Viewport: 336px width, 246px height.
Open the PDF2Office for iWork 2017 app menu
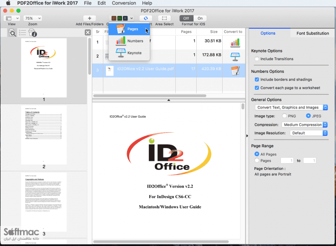pyautogui.click(x=47, y=3)
